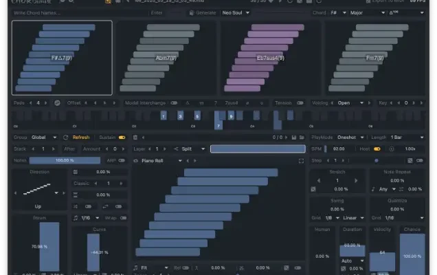Click the fullscreen expand icon for Piano Roll
Screen dimensions: 437x275
(x=301, y=160)
